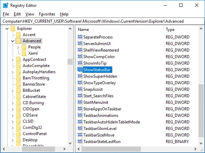Click tree pane scroll down arrow

pyautogui.click(x=70, y=143)
